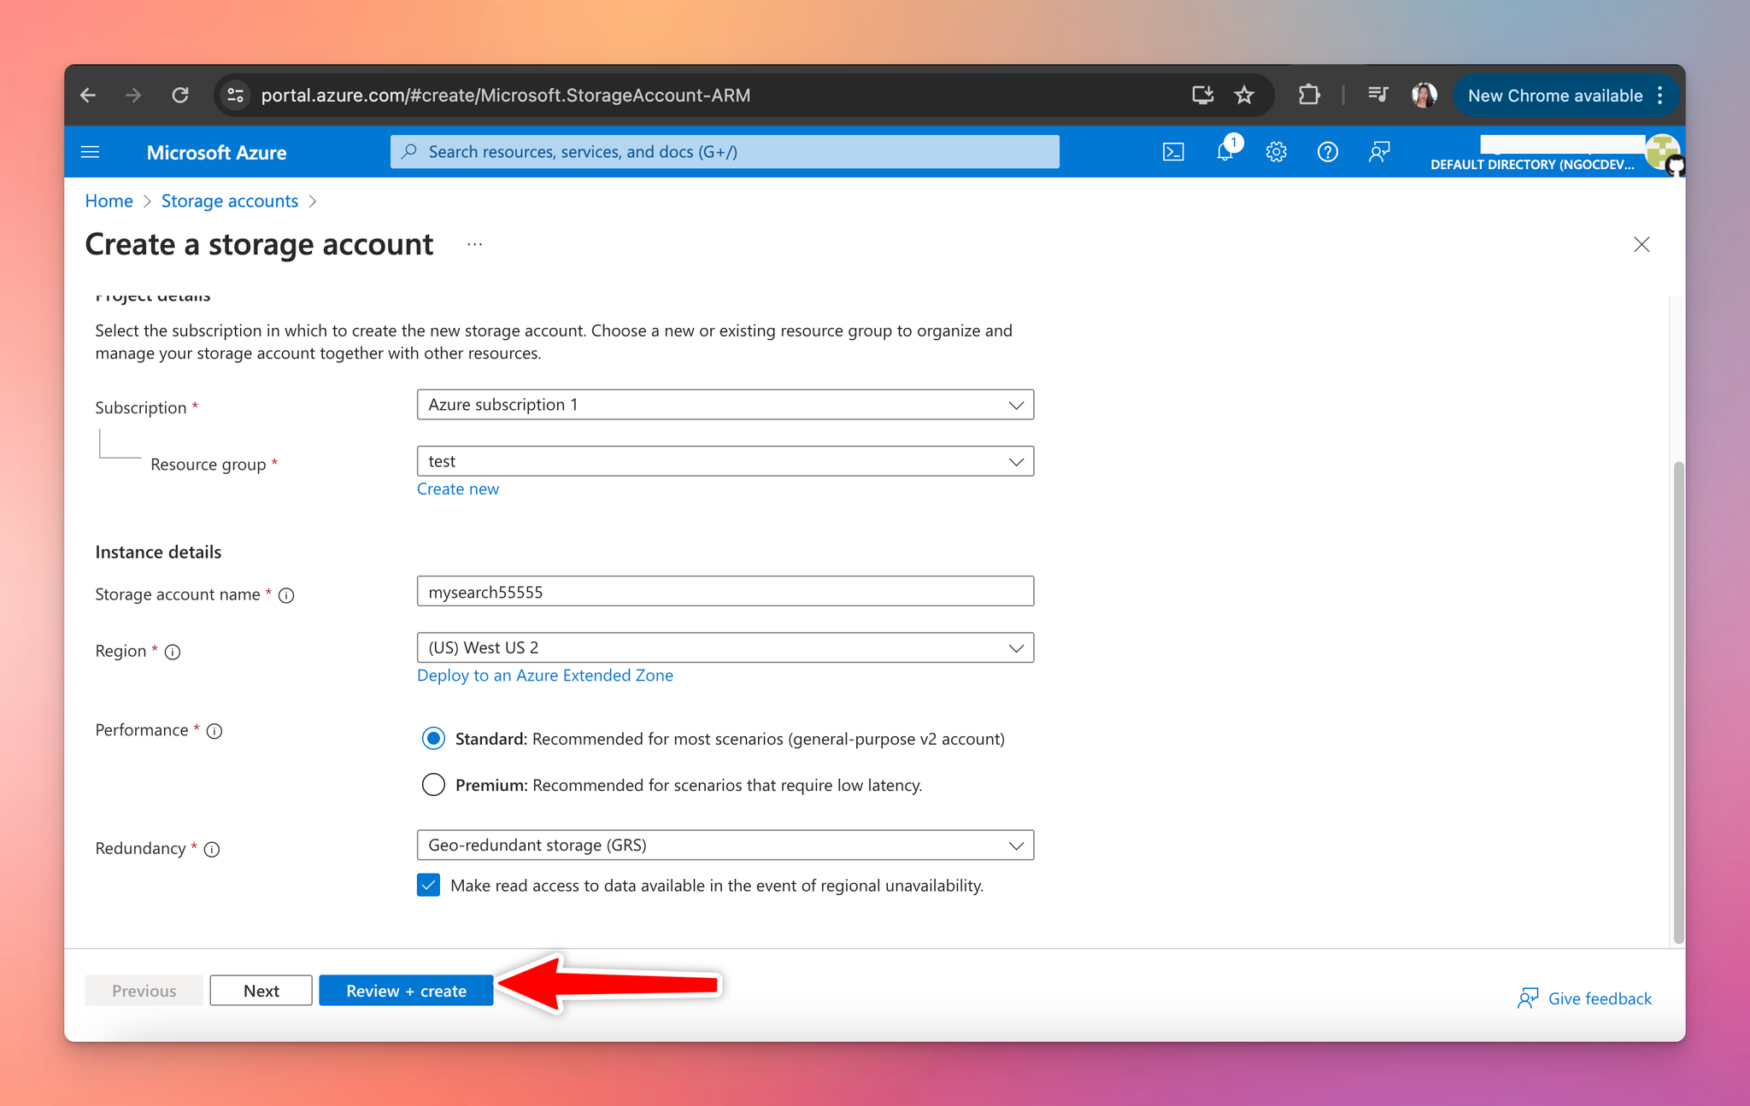This screenshot has height=1106, width=1750.
Task: Click the install app icon in address bar
Action: click(1202, 95)
